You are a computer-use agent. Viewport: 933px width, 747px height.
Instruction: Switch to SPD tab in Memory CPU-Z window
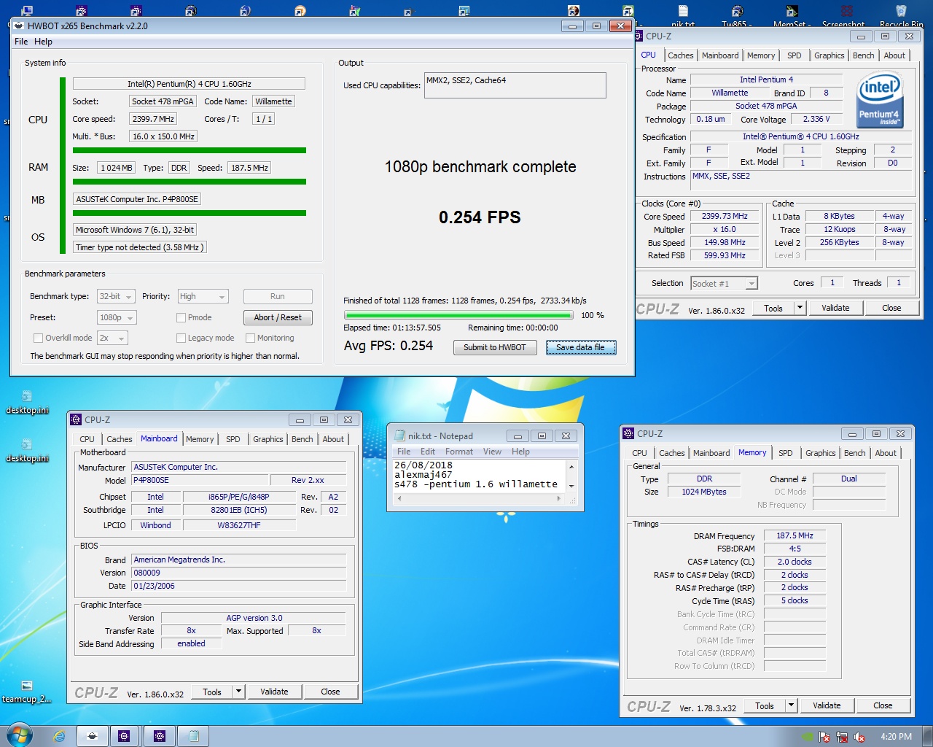coord(785,453)
